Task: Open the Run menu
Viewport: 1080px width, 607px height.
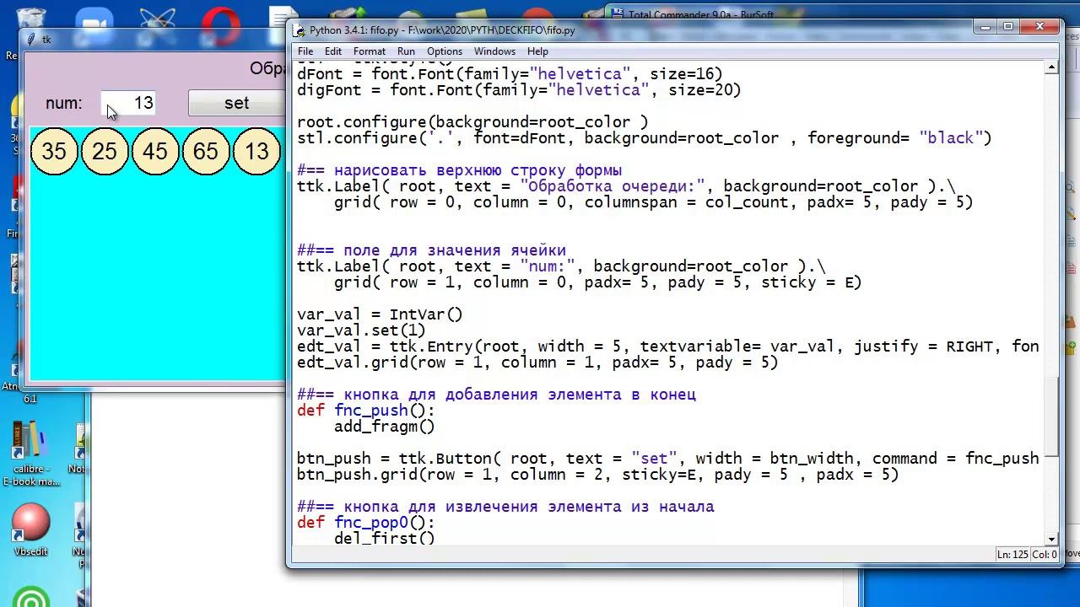Action: (406, 51)
